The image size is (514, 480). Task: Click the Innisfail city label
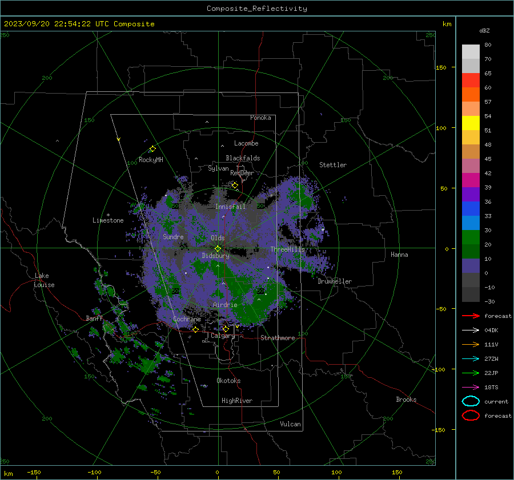(x=230, y=207)
